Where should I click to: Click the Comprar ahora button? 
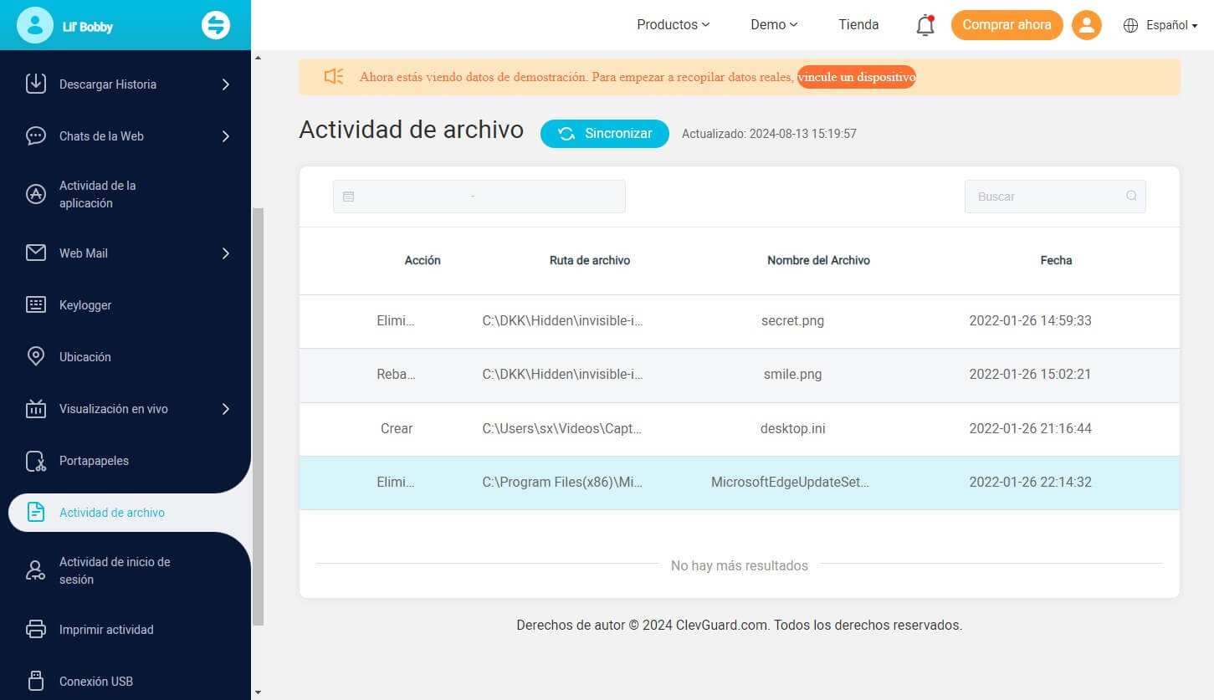[x=1007, y=25]
